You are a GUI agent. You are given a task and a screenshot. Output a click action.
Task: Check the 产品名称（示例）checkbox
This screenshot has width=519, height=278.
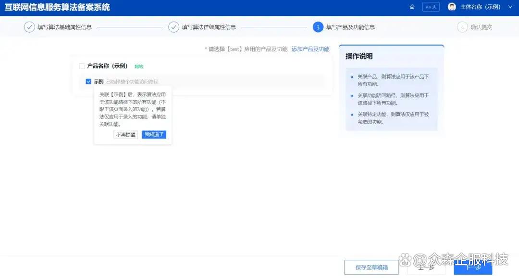coord(82,66)
